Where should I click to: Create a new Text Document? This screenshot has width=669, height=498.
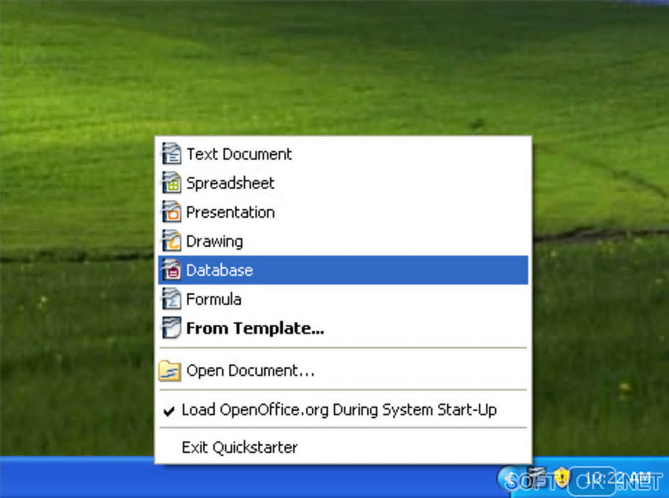pos(343,154)
